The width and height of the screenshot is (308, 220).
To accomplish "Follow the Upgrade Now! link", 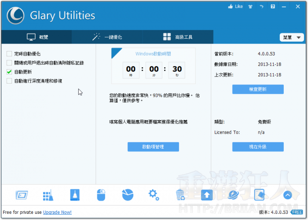I will pos(57,213).
